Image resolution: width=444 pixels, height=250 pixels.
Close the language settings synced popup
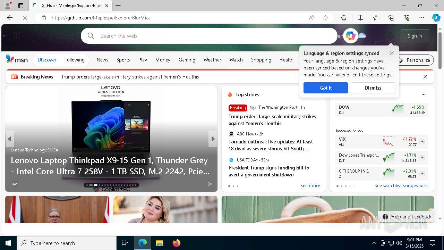pyautogui.click(x=392, y=53)
